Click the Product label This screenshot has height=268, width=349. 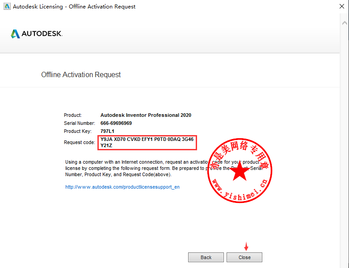72,115
